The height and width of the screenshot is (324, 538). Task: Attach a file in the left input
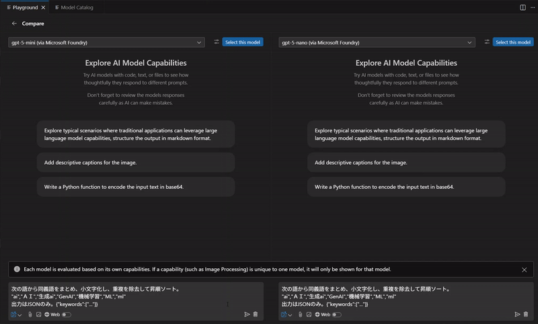coord(30,315)
